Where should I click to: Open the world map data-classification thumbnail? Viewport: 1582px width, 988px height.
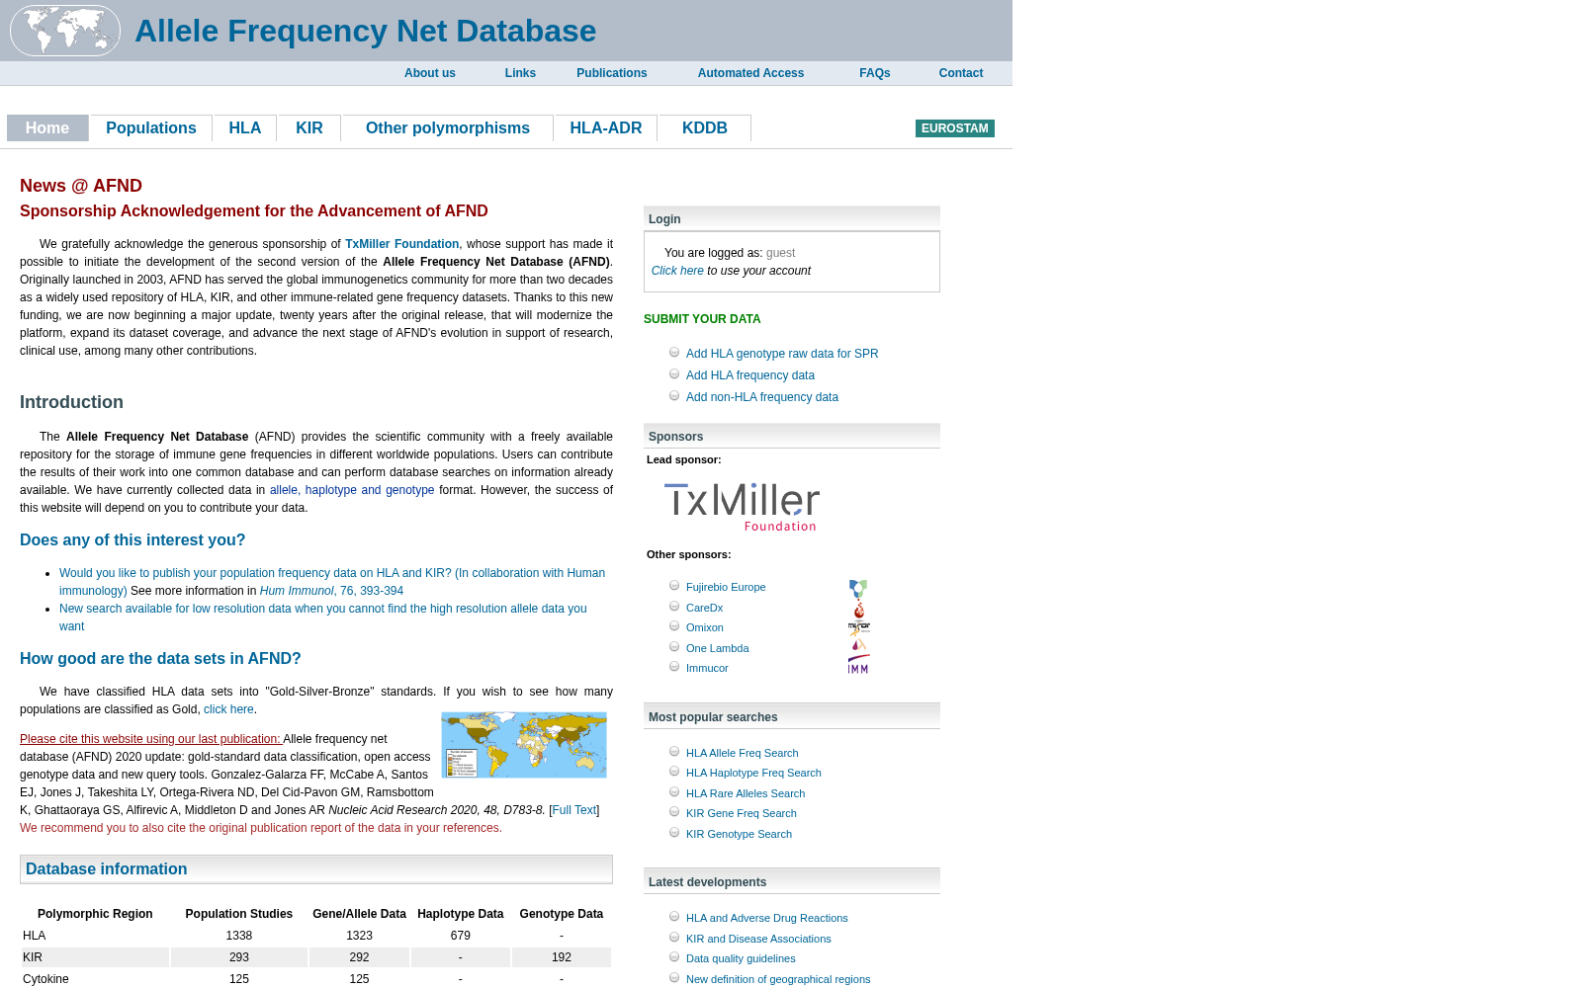pyautogui.click(x=524, y=745)
